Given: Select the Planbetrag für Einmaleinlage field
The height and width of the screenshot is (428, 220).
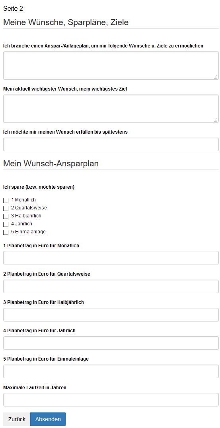Looking at the screenshot, I should tap(111, 371).
